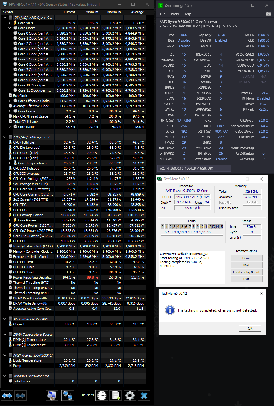Click the Exit button in TestMem5
This screenshot has height=406, width=274.
246,279
